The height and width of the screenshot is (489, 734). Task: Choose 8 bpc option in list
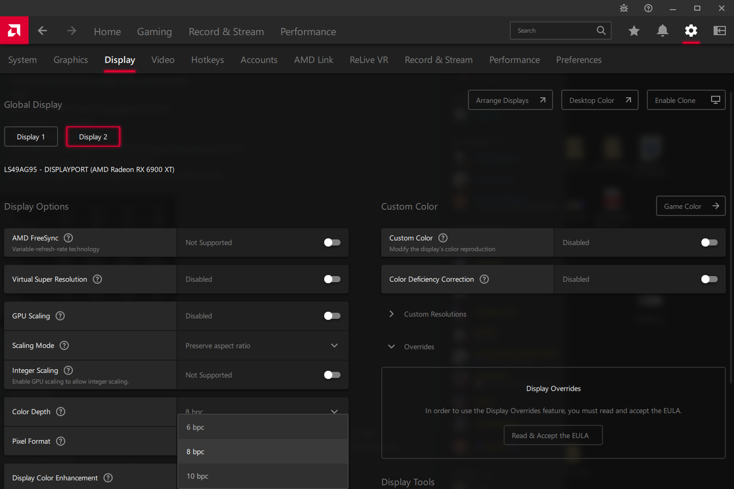pos(263,451)
